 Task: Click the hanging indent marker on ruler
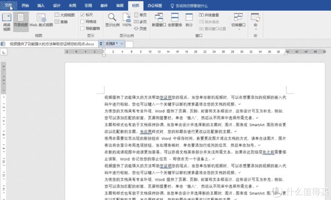104,54
